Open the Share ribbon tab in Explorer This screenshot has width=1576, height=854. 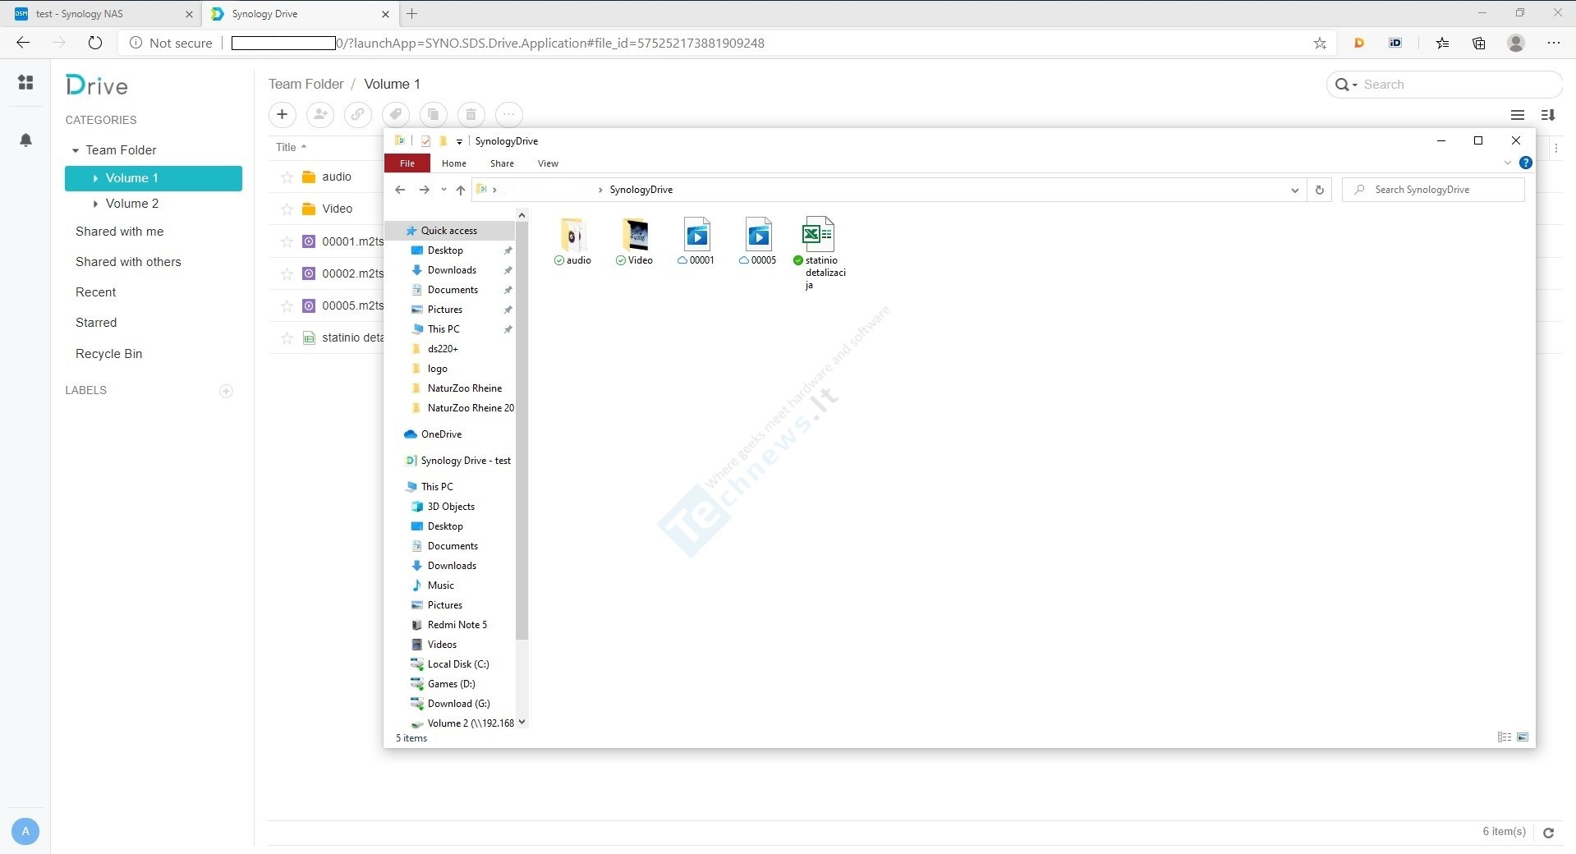502,163
